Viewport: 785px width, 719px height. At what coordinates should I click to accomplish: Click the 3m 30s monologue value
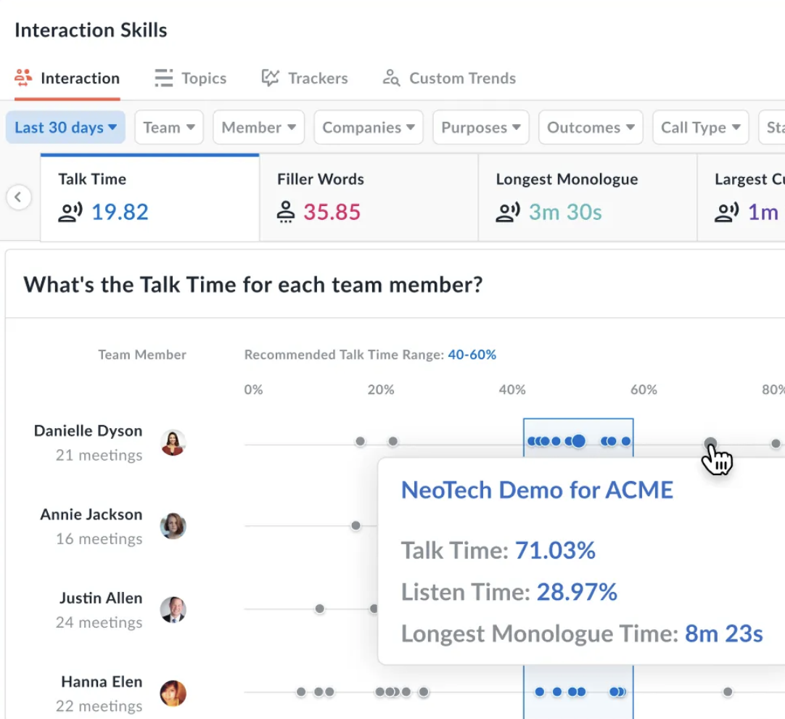565,213
